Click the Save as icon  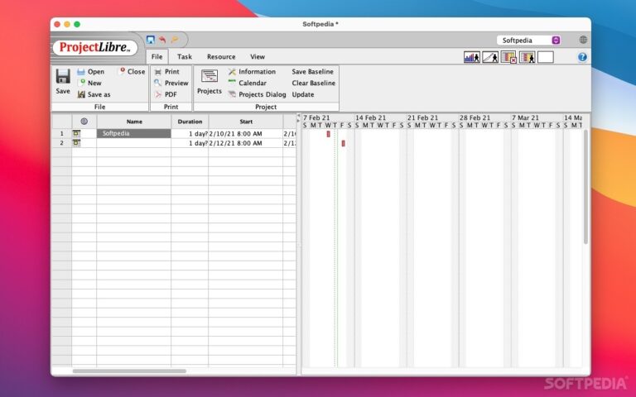coord(81,94)
